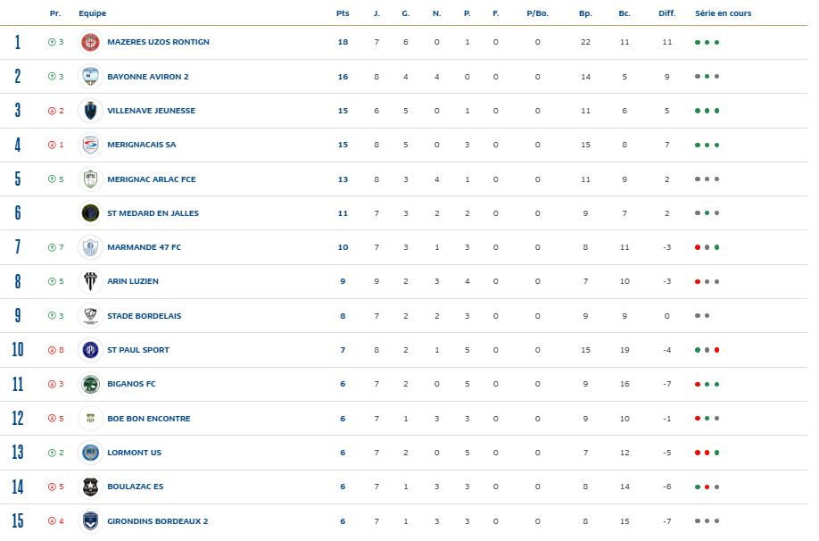Click the Biganos FC green logo
This screenshot has height=541, width=819.
point(89,384)
